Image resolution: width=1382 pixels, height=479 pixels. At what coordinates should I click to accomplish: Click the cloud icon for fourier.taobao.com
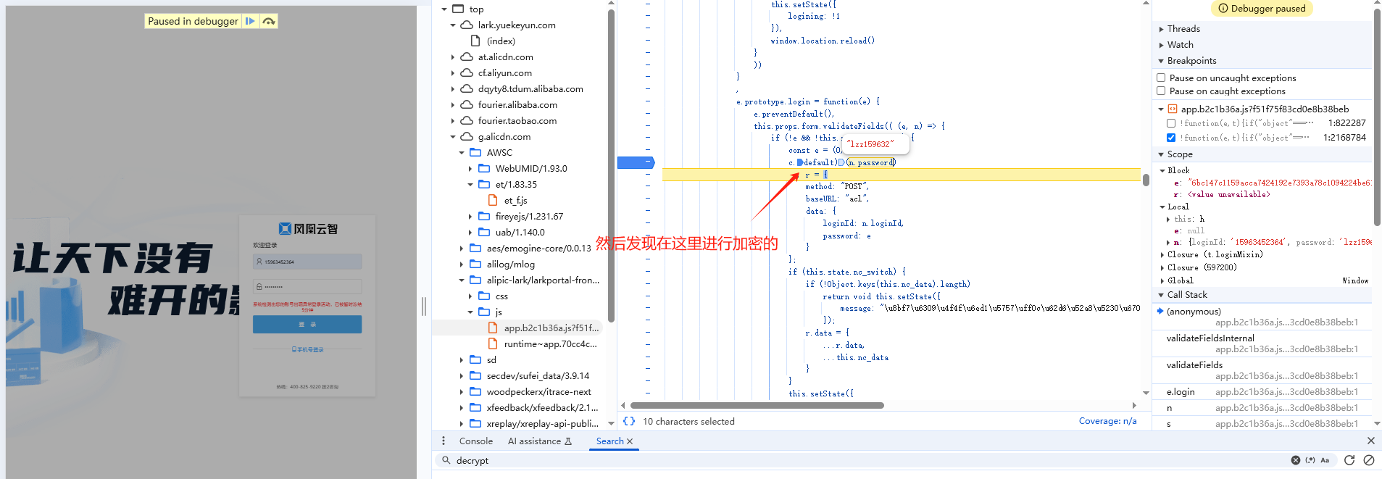(x=467, y=120)
